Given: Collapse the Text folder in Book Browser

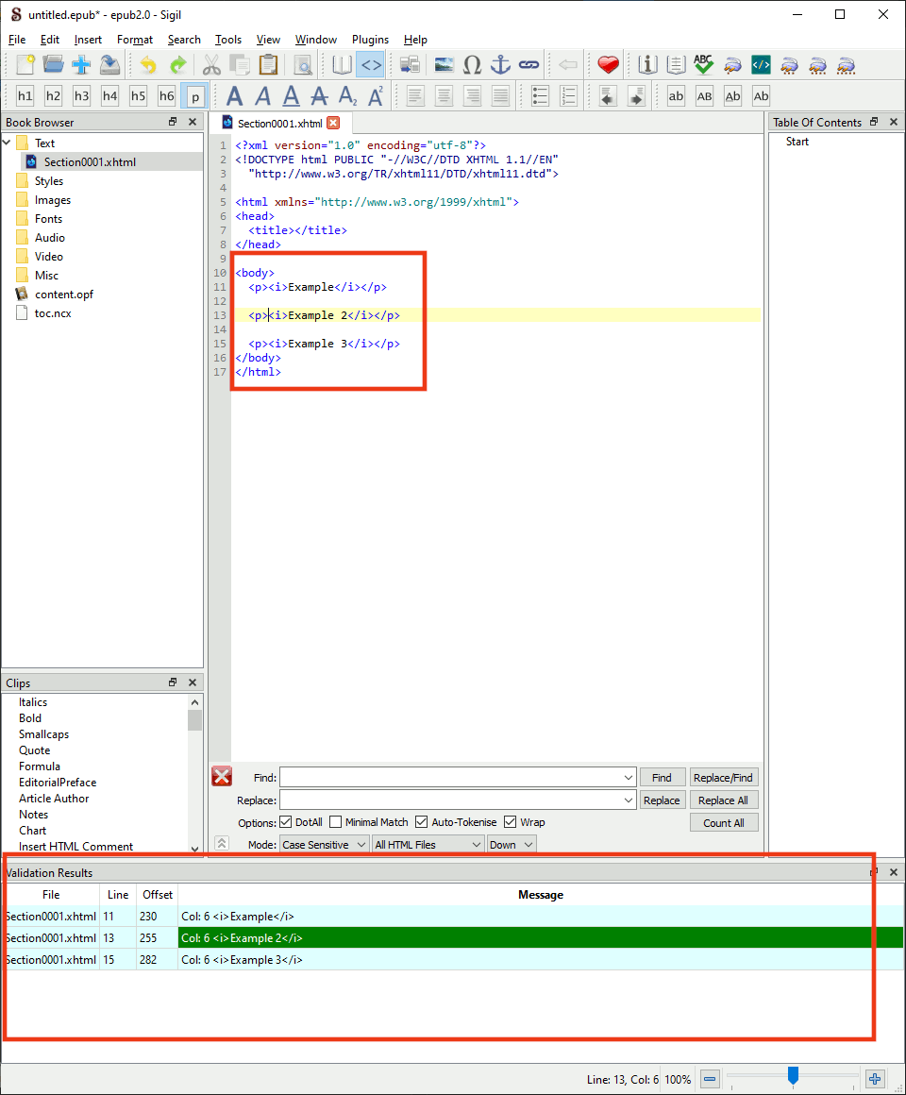Looking at the screenshot, I should click(7, 143).
